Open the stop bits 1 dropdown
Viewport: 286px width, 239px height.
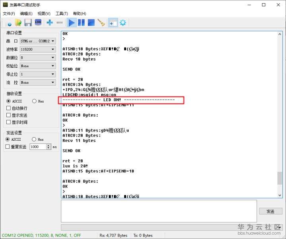pos(38,74)
